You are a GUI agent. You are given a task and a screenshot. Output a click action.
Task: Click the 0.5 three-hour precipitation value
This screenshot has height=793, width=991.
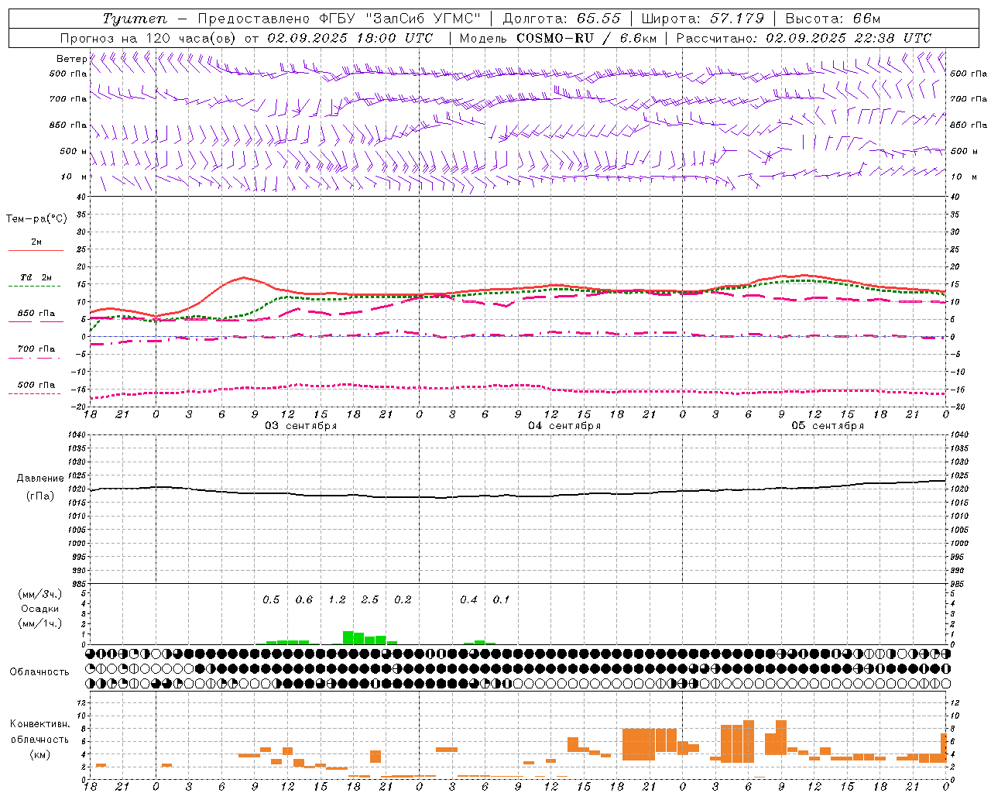tap(271, 599)
